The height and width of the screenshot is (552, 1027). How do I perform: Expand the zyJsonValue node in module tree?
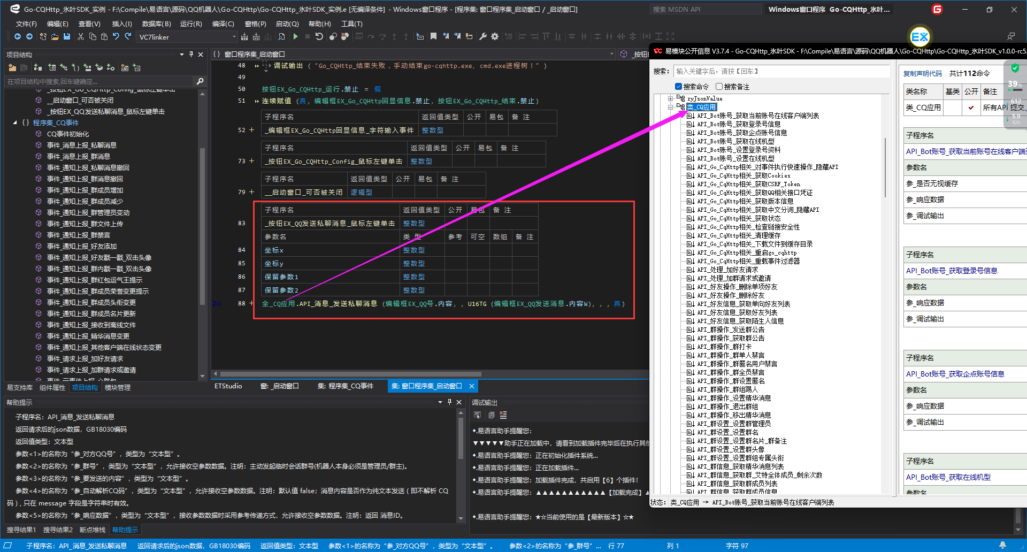(x=670, y=98)
